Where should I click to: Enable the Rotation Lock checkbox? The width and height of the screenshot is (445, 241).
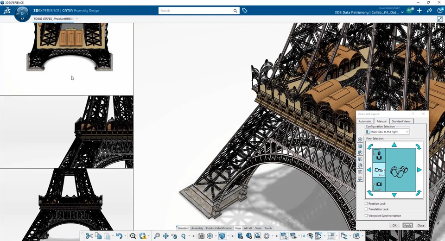(x=366, y=203)
